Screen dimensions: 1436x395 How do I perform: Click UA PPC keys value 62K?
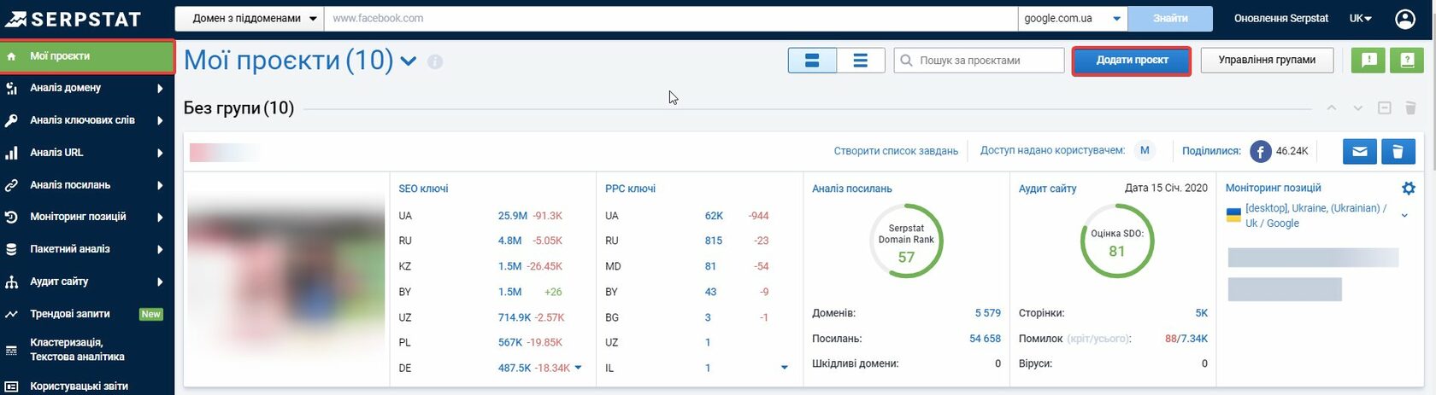coord(715,216)
